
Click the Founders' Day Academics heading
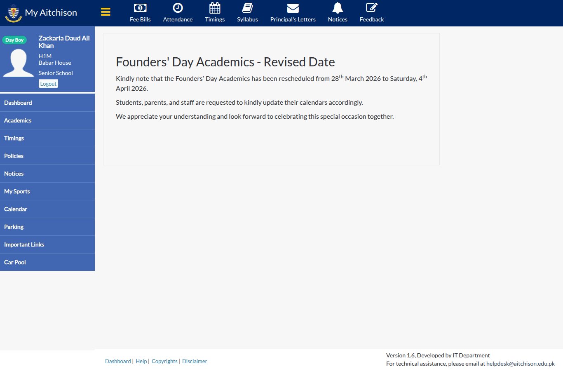(x=225, y=62)
